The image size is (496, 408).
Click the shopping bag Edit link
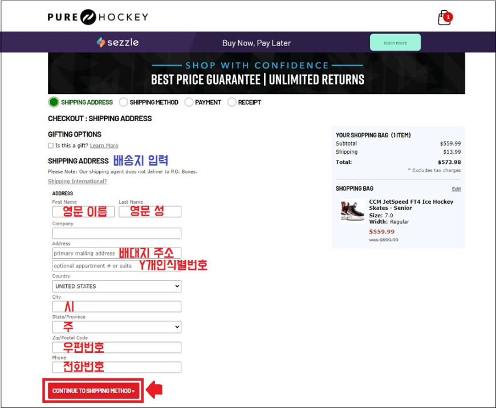pyautogui.click(x=456, y=189)
